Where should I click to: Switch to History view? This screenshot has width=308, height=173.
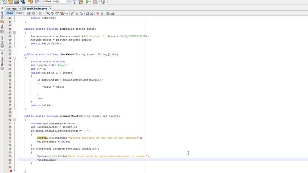20,13
